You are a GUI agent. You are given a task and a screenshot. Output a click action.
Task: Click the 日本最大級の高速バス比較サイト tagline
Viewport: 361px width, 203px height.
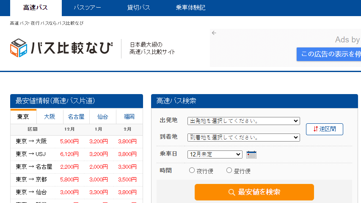[x=152, y=48]
